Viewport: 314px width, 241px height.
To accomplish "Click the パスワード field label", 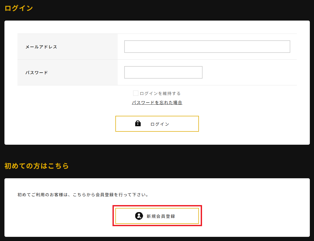I will tap(37, 73).
